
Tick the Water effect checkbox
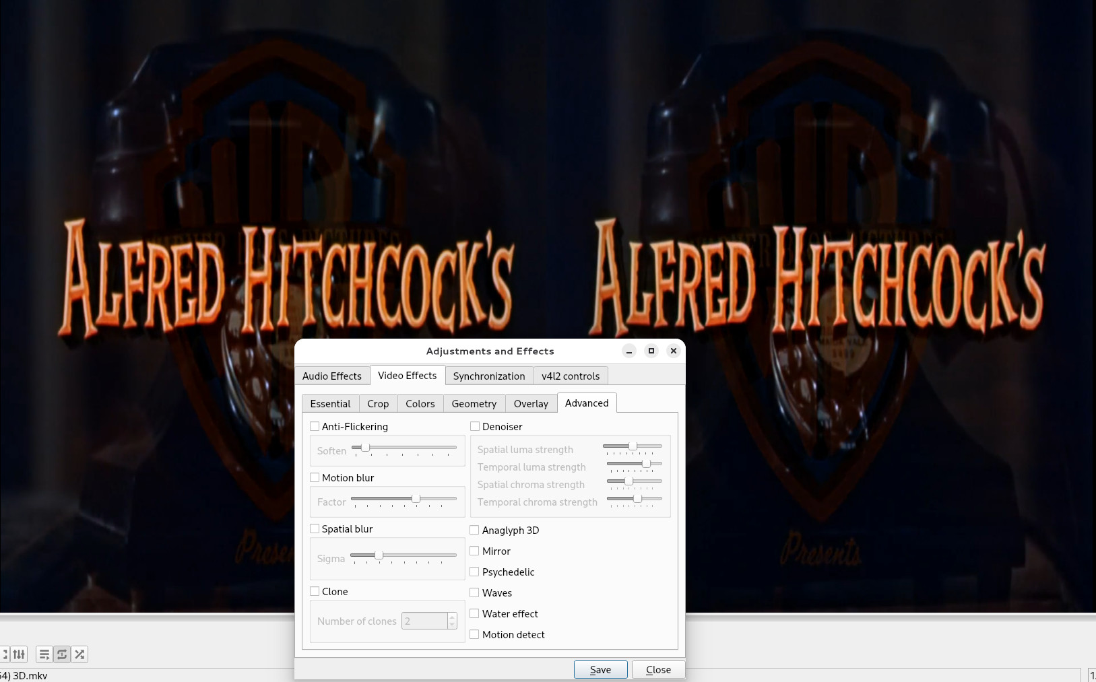tap(475, 613)
